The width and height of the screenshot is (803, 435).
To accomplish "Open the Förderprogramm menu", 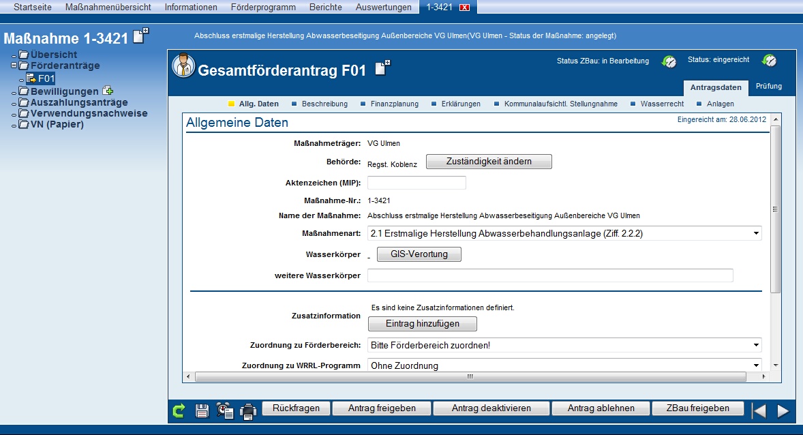I will point(263,7).
